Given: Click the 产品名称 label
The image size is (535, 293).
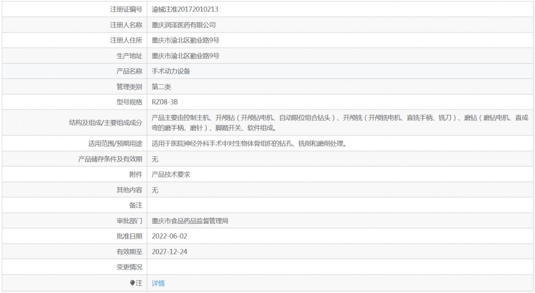Looking at the screenshot, I should (x=129, y=71).
